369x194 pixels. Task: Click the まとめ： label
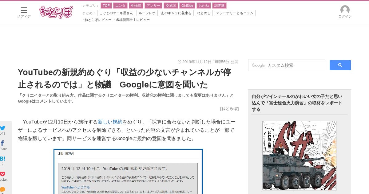[x=89, y=13]
